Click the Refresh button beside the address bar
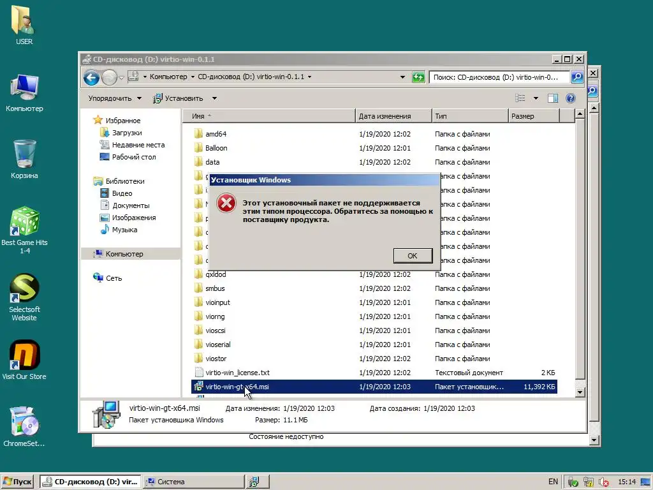The width and height of the screenshot is (653, 490). [418, 77]
